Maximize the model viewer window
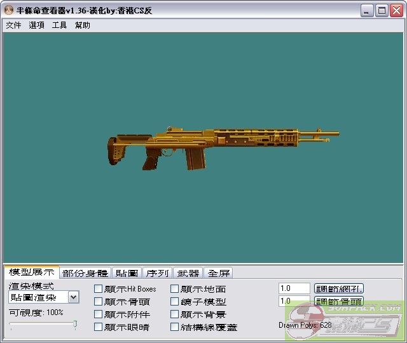This screenshot has width=407, height=343. pos(382,11)
